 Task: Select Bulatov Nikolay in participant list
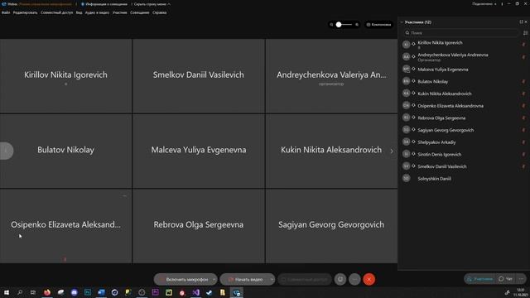(x=464, y=81)
